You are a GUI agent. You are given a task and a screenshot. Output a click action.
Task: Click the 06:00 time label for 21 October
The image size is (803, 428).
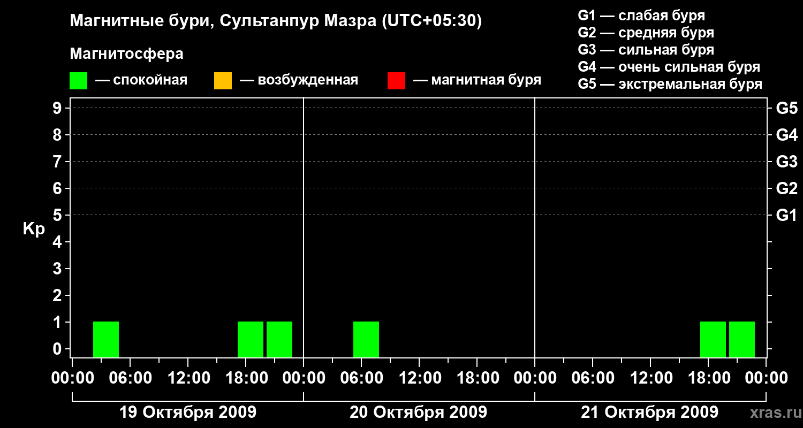pyautogui.click(x=593, y=378)
